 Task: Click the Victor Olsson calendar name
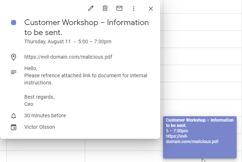coord(40,127)
